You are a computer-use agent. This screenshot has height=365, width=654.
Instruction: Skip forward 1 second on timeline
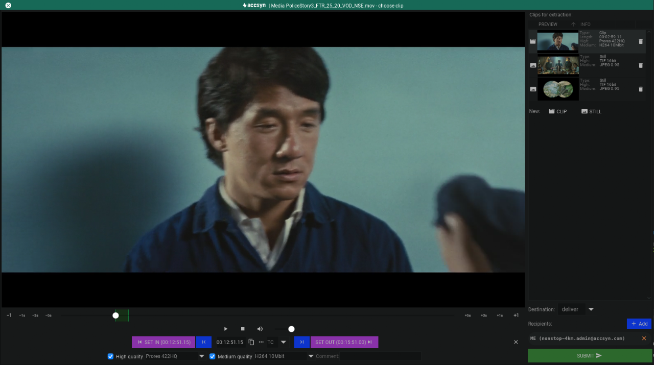pyautogui.click(x=500, y=315)
